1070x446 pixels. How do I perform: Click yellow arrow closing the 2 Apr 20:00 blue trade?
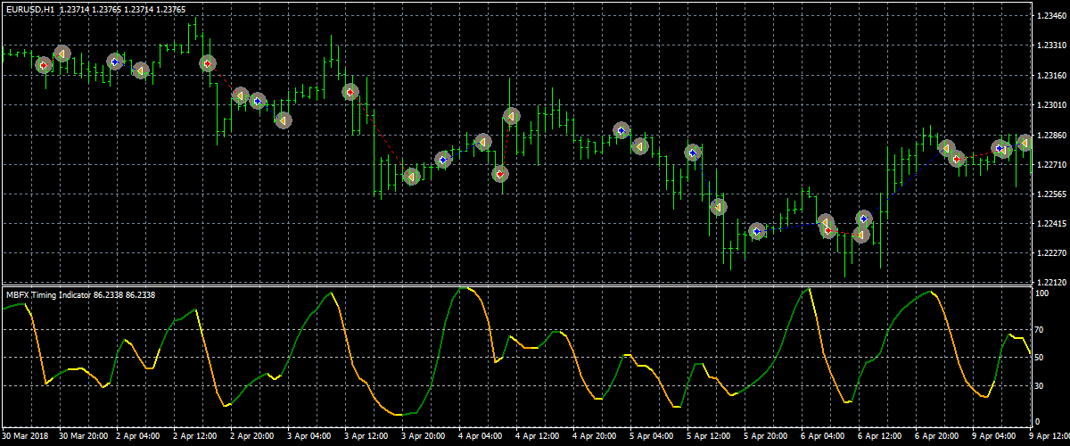coord(283,120)
